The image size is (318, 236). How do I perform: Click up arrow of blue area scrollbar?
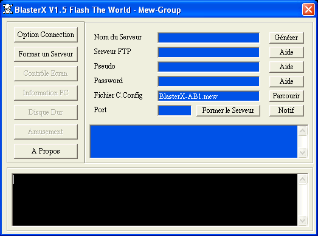(x=303, y=131)
